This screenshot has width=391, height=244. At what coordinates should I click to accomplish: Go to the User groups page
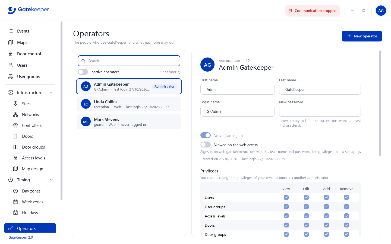(30, 76)
